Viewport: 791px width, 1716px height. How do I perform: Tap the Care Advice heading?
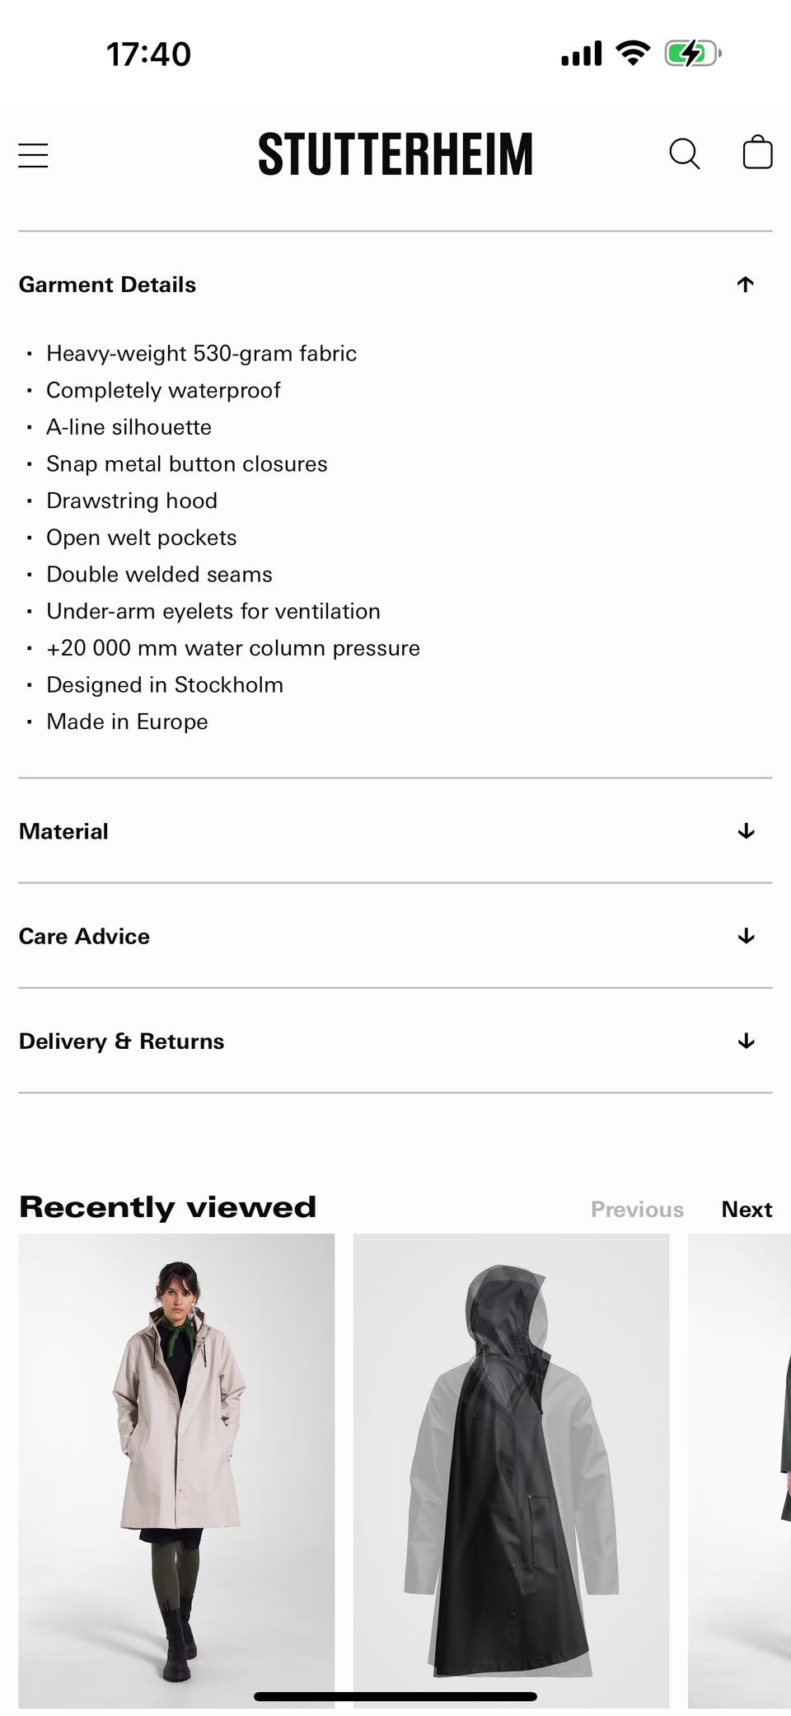click(x=85, y=936)
